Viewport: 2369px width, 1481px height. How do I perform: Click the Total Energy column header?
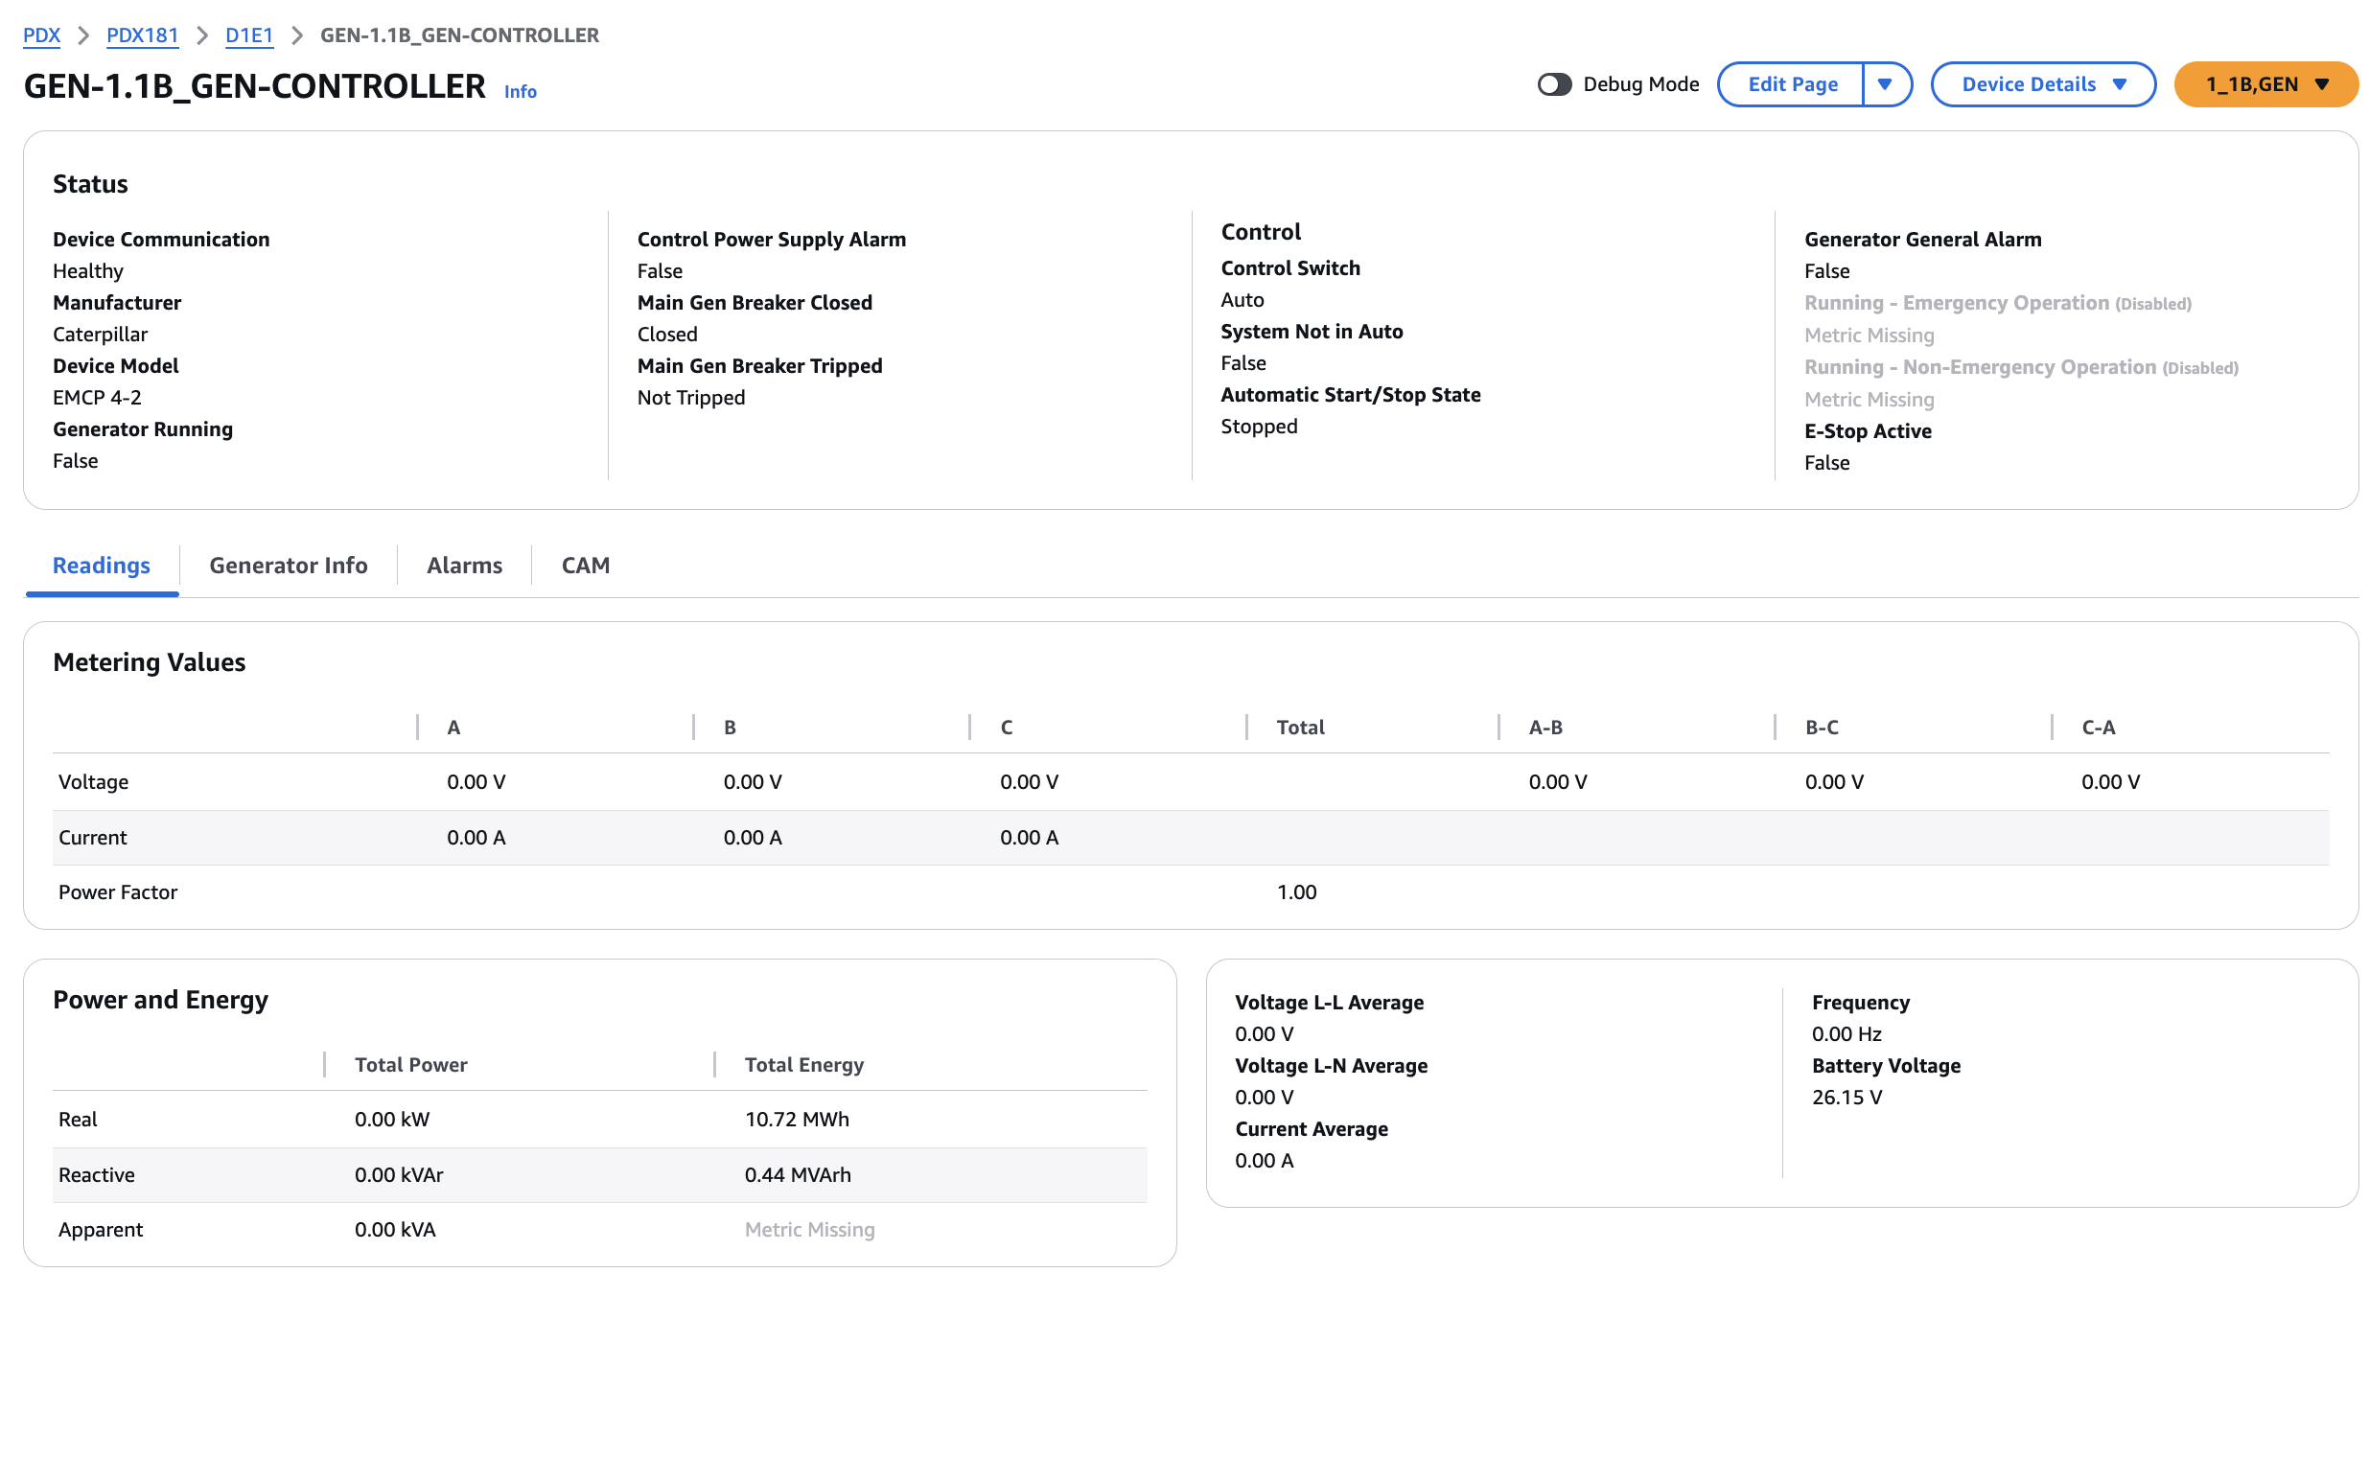pyautogui.click(x=804, y=1064)
